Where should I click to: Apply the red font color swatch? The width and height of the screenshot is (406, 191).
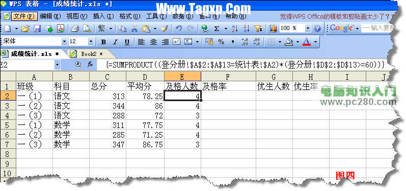tap(307, 42)
